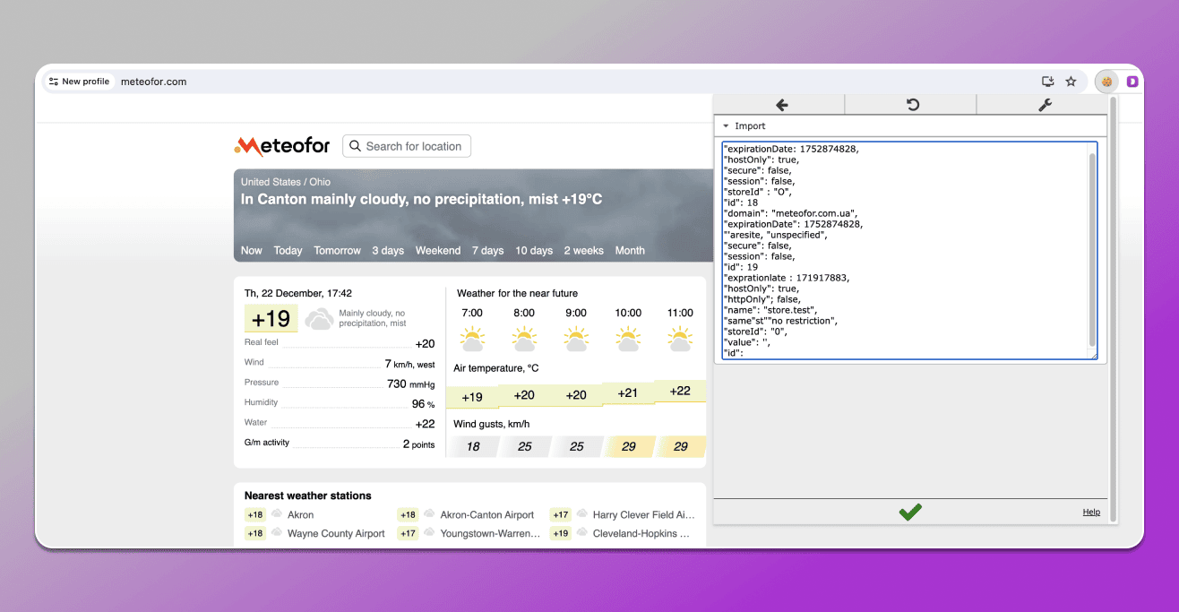
Task: Click the Meteofor logo
Action: pyautogui.click(x=281, y=146)
